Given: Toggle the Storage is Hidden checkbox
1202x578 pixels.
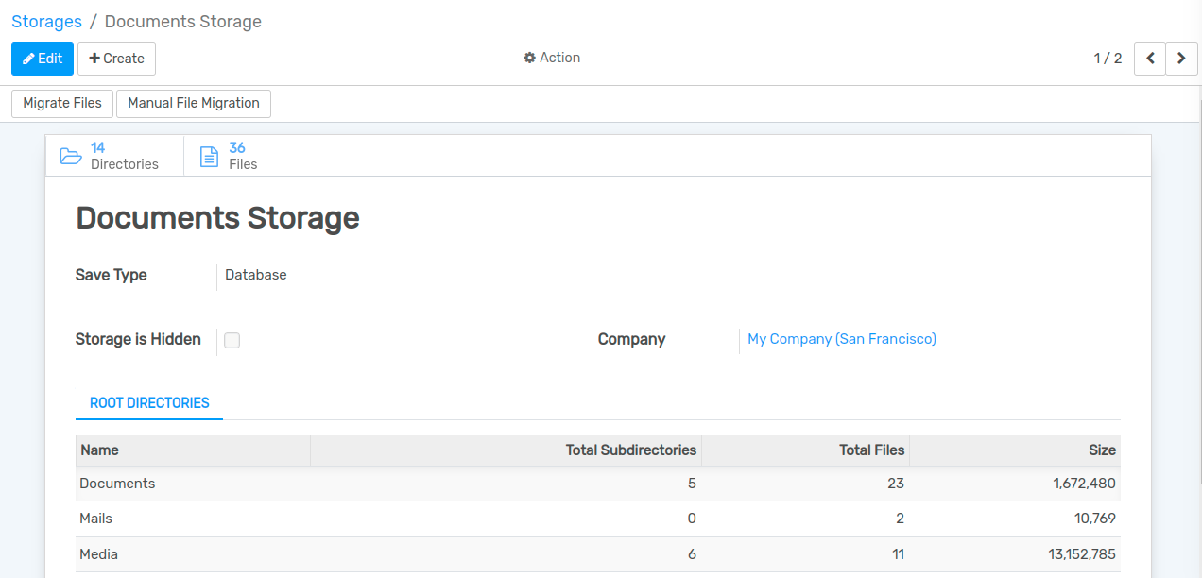Looking at the screenshot, I should (x=232, y=340).
